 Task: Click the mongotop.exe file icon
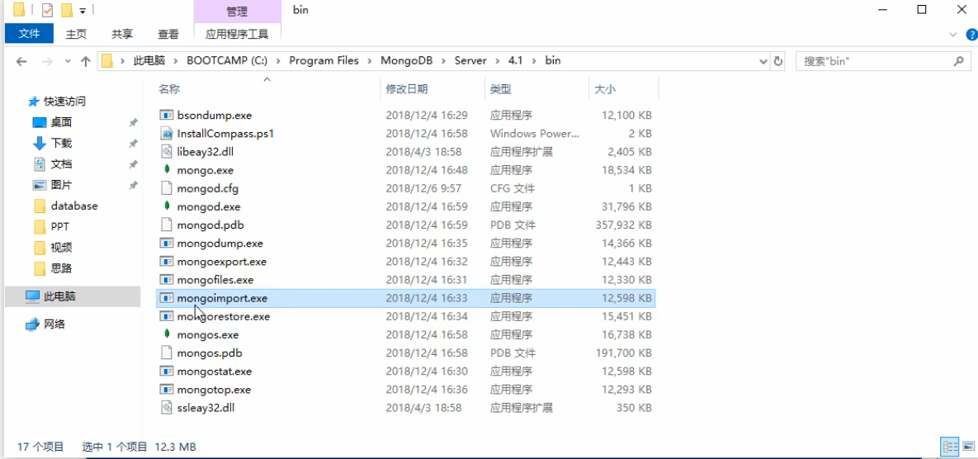[x=166, y=390]
